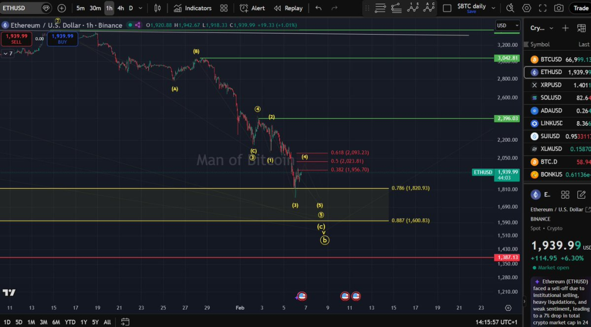Viewport: 591px width, 327px height.
Task: Switch to the 4h timeframe
Action: coord(120,8)
